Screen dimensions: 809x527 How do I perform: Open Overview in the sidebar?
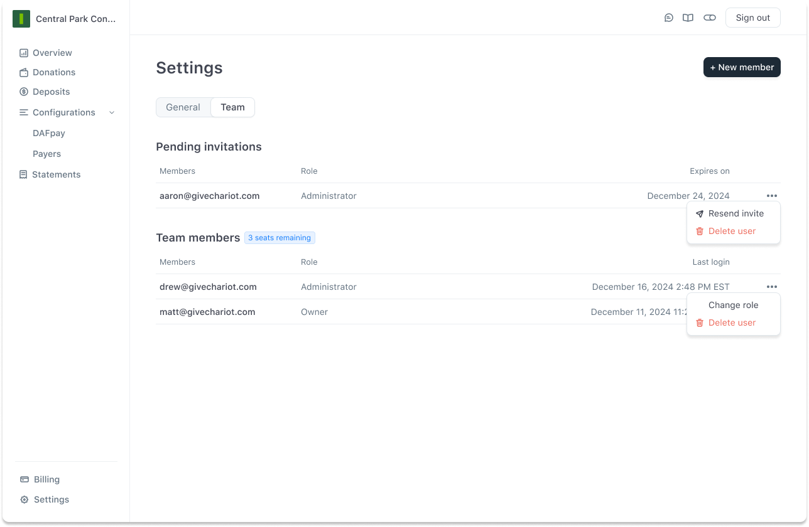pyautogui.click(x=52, y=53)
